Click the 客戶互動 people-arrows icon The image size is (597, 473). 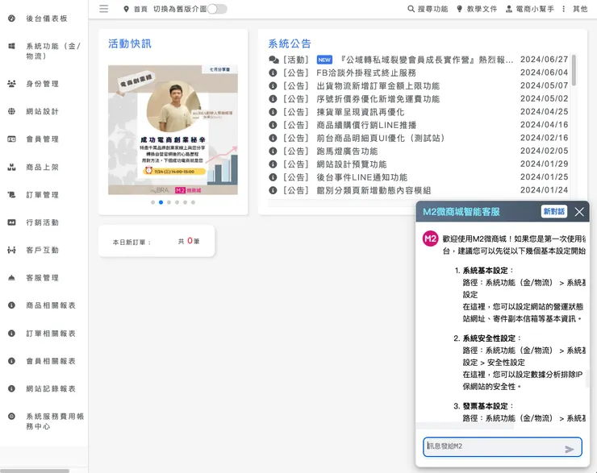[11, 250]
